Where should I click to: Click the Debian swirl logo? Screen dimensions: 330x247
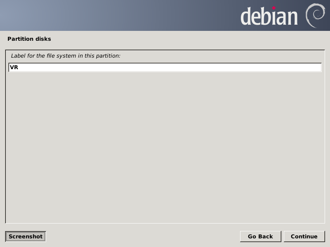click(x=315, y=16)
